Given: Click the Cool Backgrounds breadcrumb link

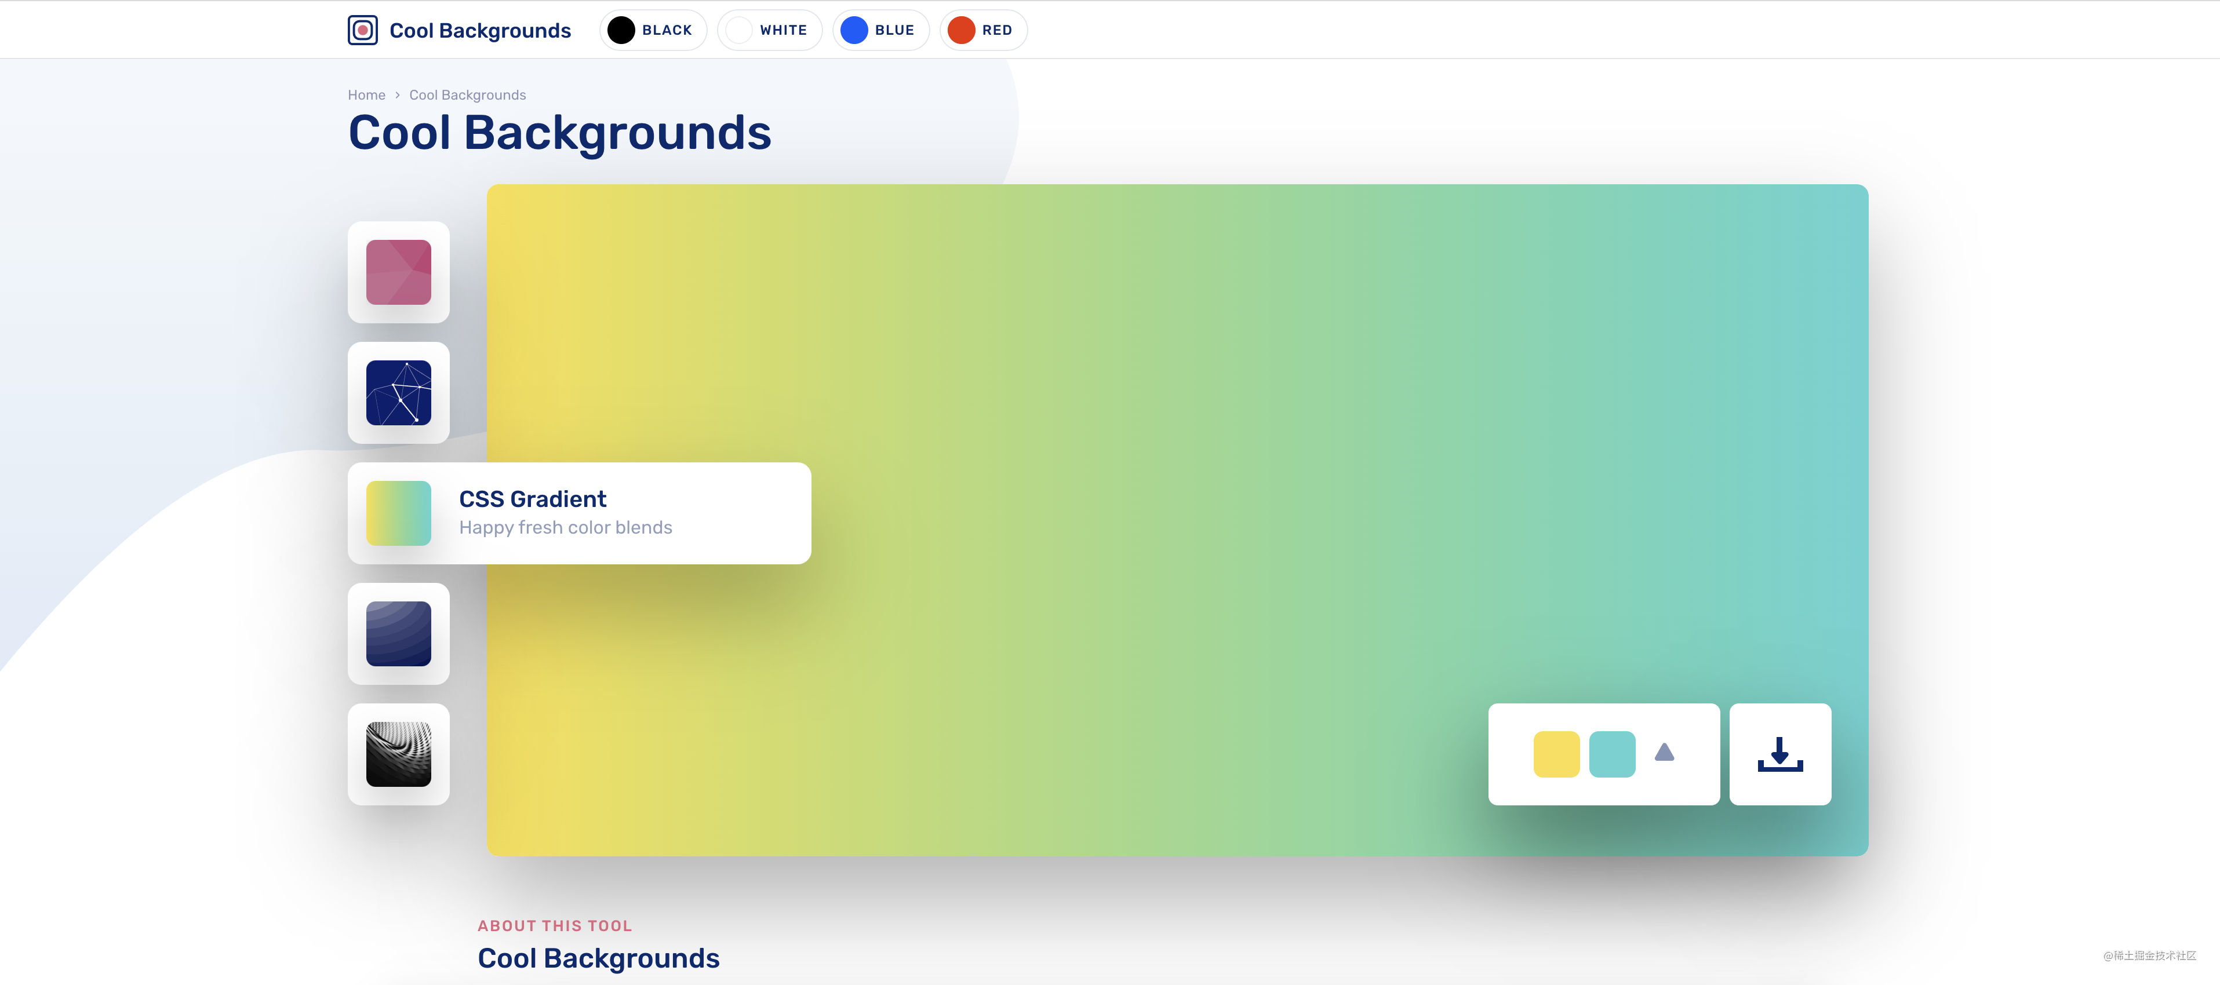Looking at the screenshot, I should [x=467, y=95].
